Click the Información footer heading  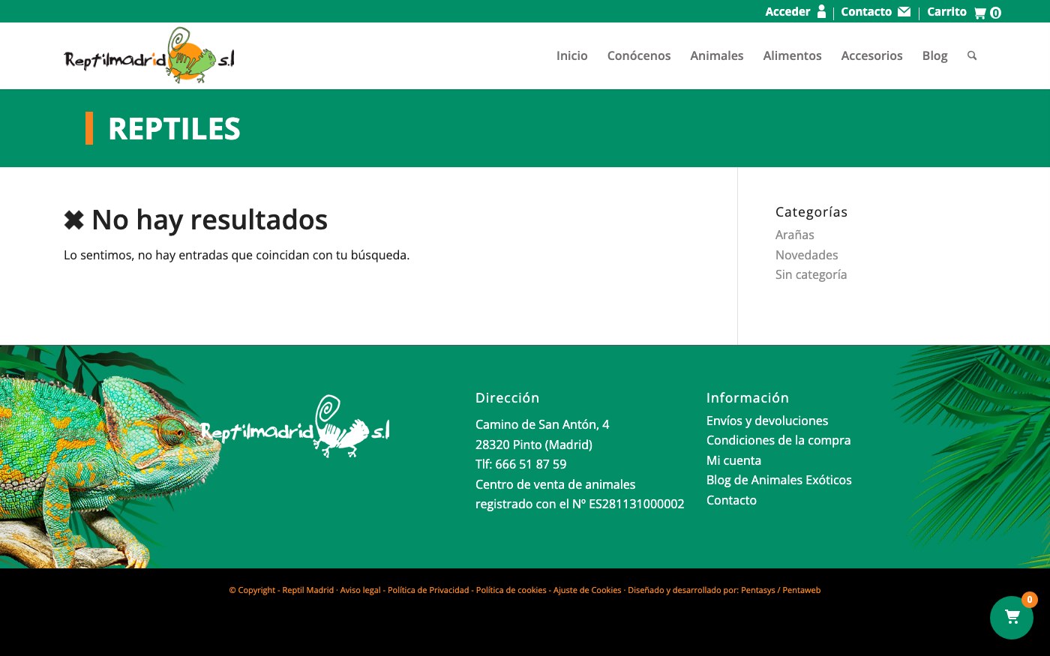point(748,398)
